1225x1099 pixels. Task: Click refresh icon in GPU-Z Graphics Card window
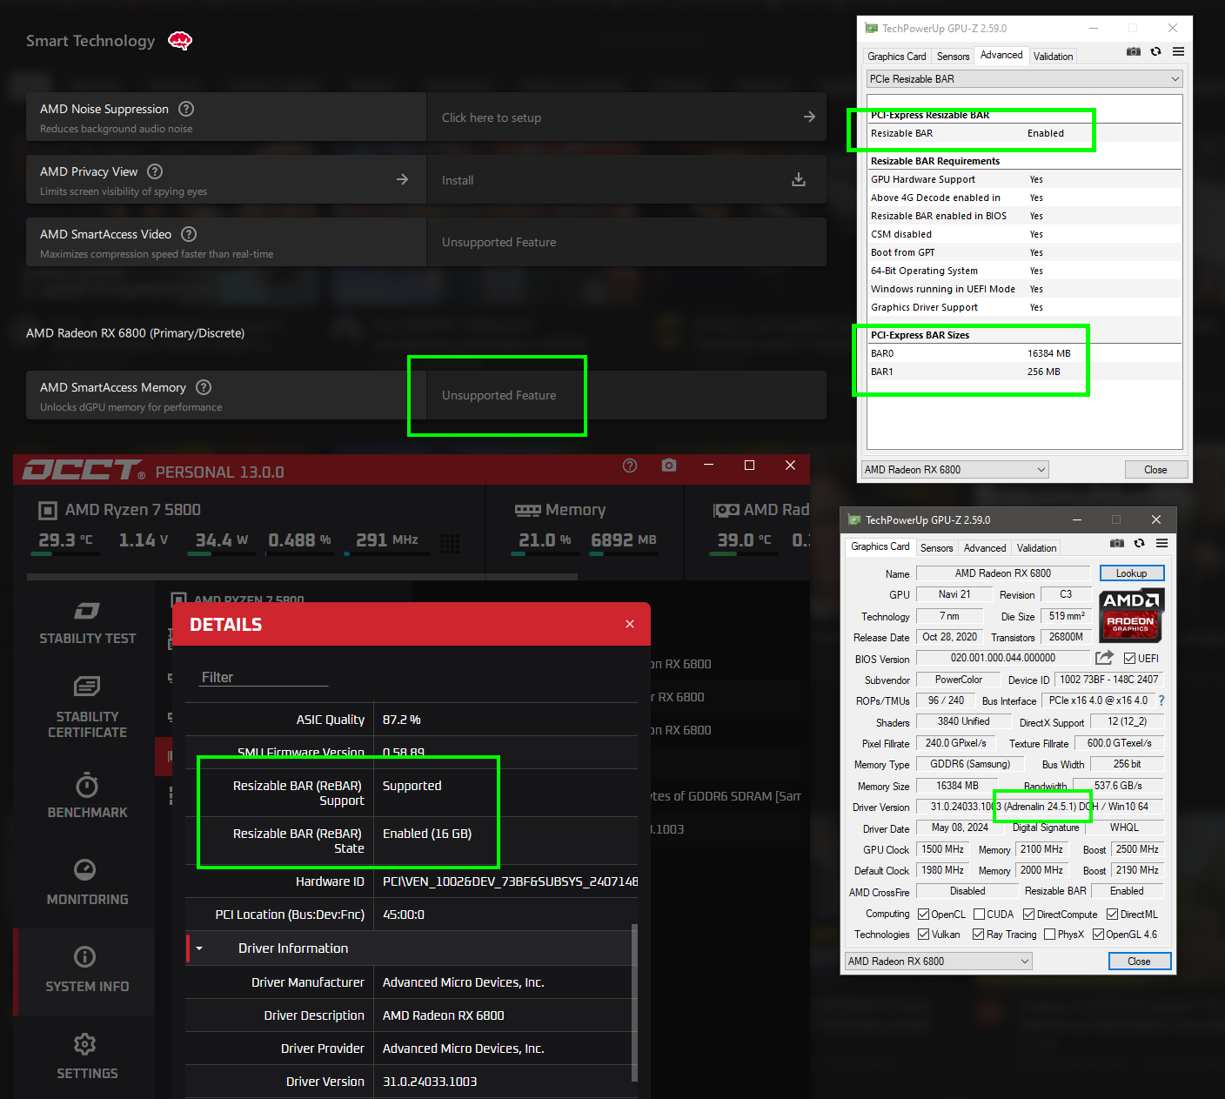click(x=1139, y=543)
